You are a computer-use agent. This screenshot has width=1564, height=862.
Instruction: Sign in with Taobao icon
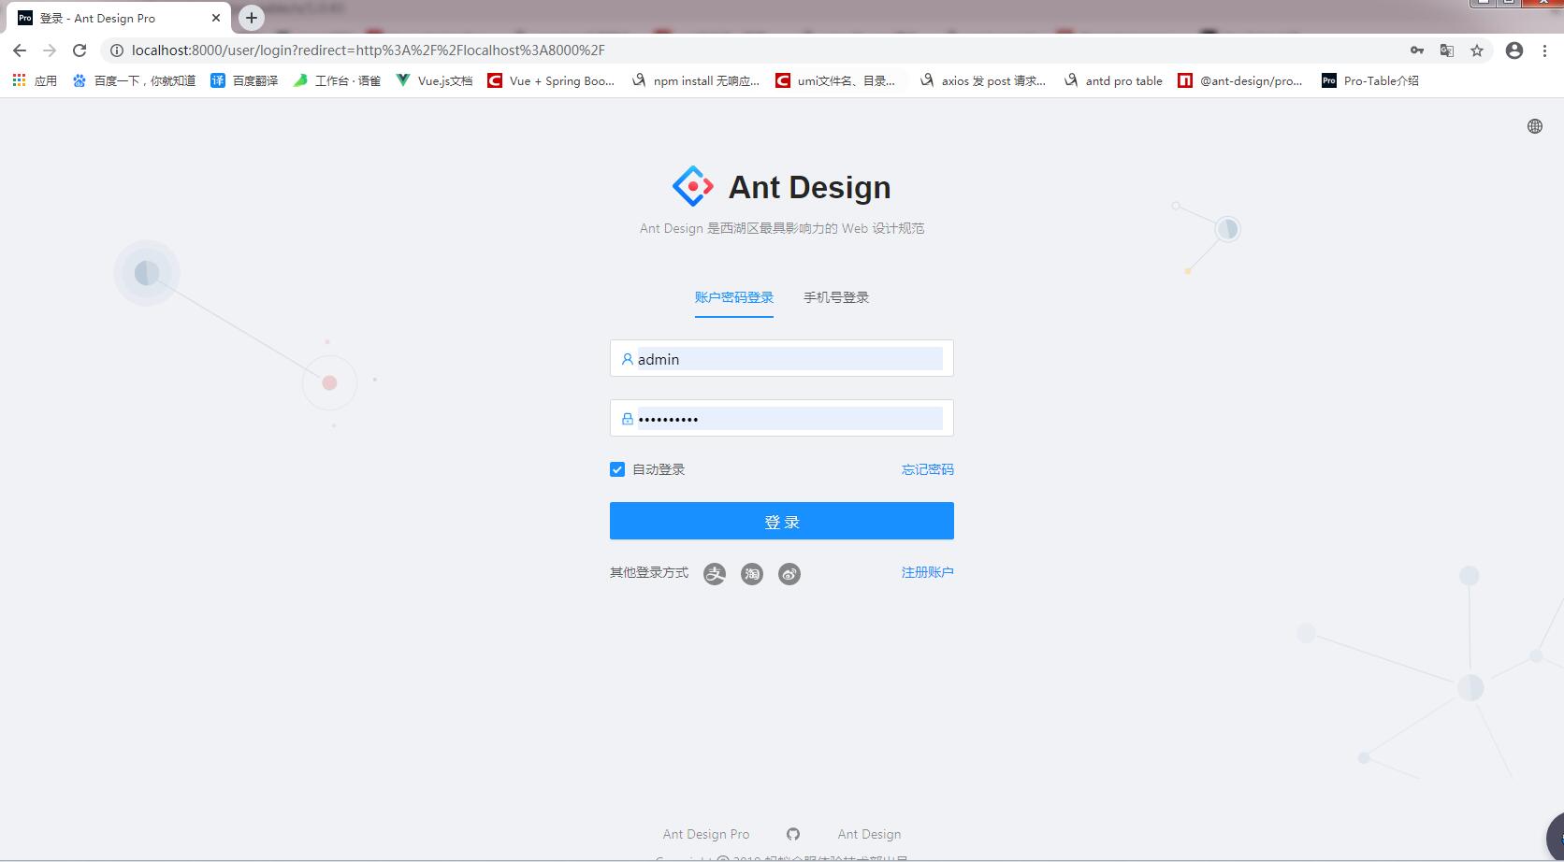point(752,574)
